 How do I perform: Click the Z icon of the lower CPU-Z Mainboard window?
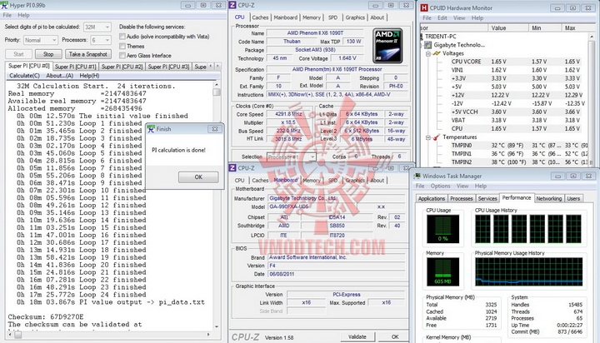232,168
